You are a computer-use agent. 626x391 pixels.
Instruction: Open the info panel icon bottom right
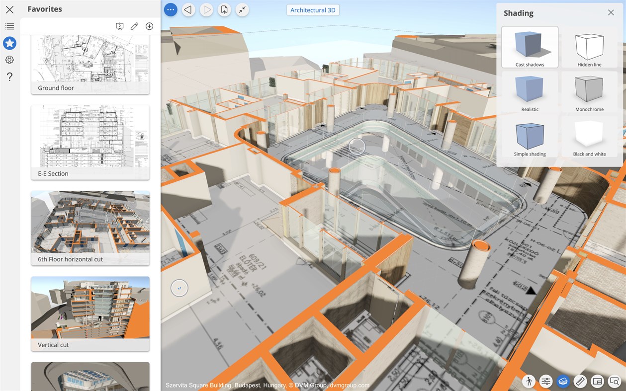tap(597, 381)
